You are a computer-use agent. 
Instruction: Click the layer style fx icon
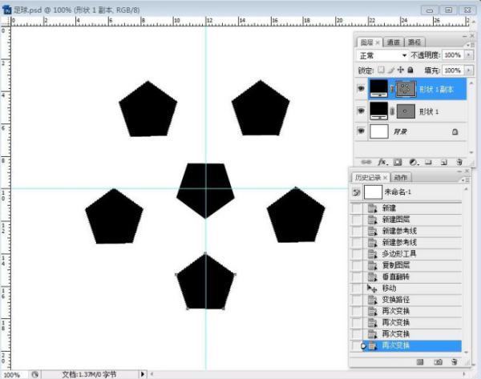pyautogui.click(x=383, y=161)
